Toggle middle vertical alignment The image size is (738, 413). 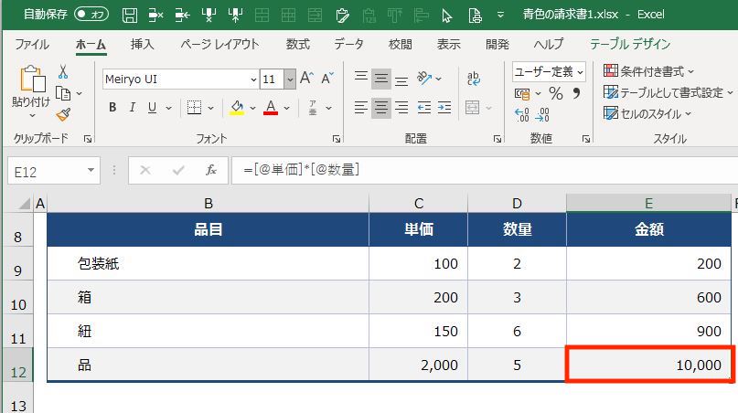tap(380, 78)
